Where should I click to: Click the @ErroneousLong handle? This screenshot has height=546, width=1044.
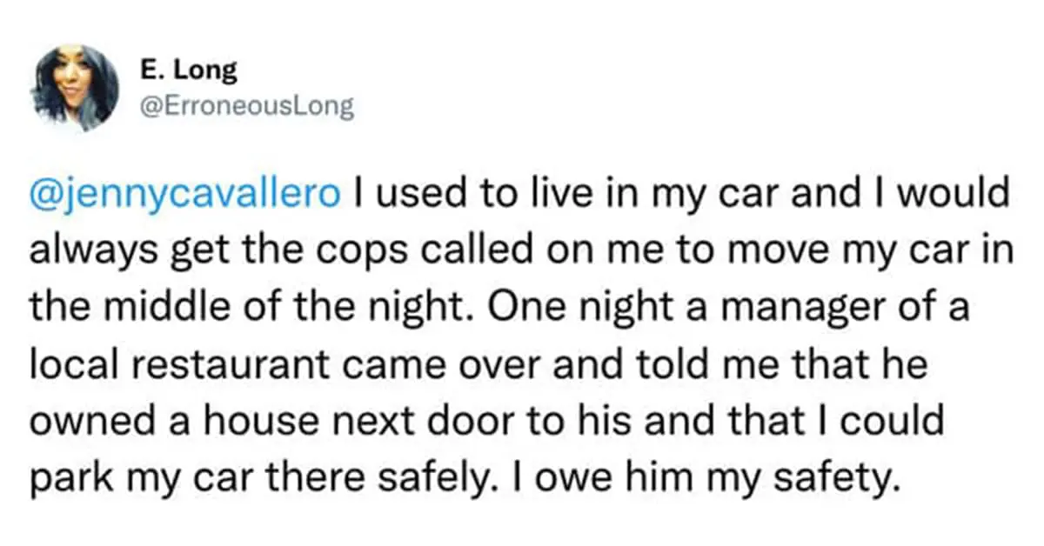click(245, 106)
